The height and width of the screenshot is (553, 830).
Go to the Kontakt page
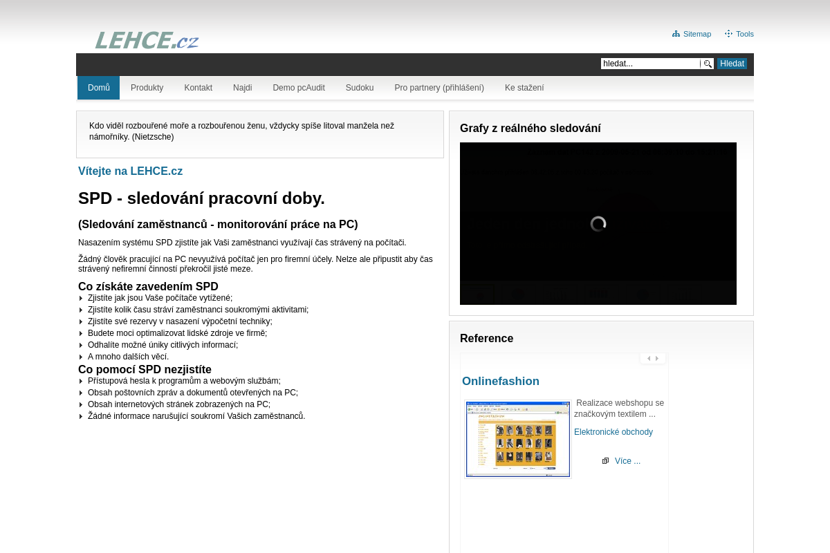[x=198, y=88]
